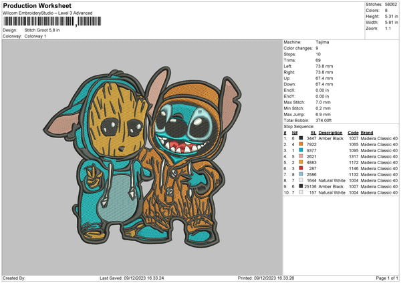Click the design name 'Stitch Groot 5,8 in'
The width and height of the screenshot is (401, 283).
tap(42, 30)
